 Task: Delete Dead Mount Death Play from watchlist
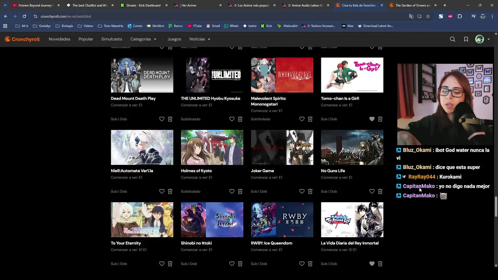170,119
